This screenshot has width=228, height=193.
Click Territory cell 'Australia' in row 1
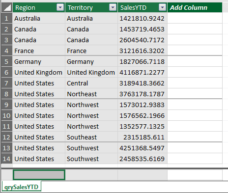pos(91,18)
